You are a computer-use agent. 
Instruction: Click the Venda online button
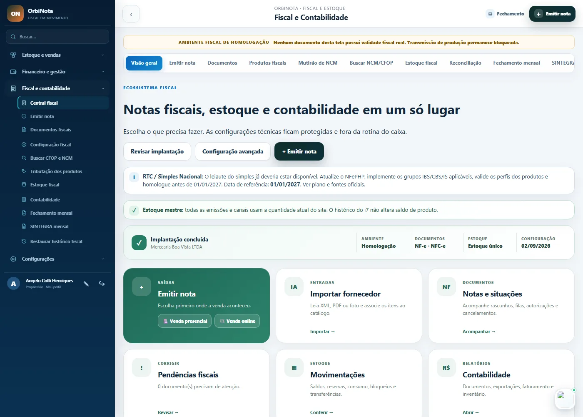[237, 321]
